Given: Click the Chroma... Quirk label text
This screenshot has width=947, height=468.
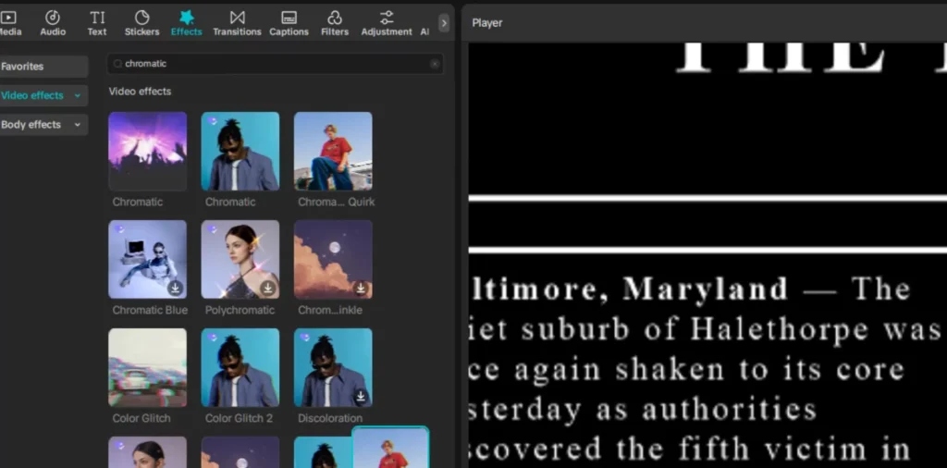Looking at the screenshot, I should click(x=337, y=202).
